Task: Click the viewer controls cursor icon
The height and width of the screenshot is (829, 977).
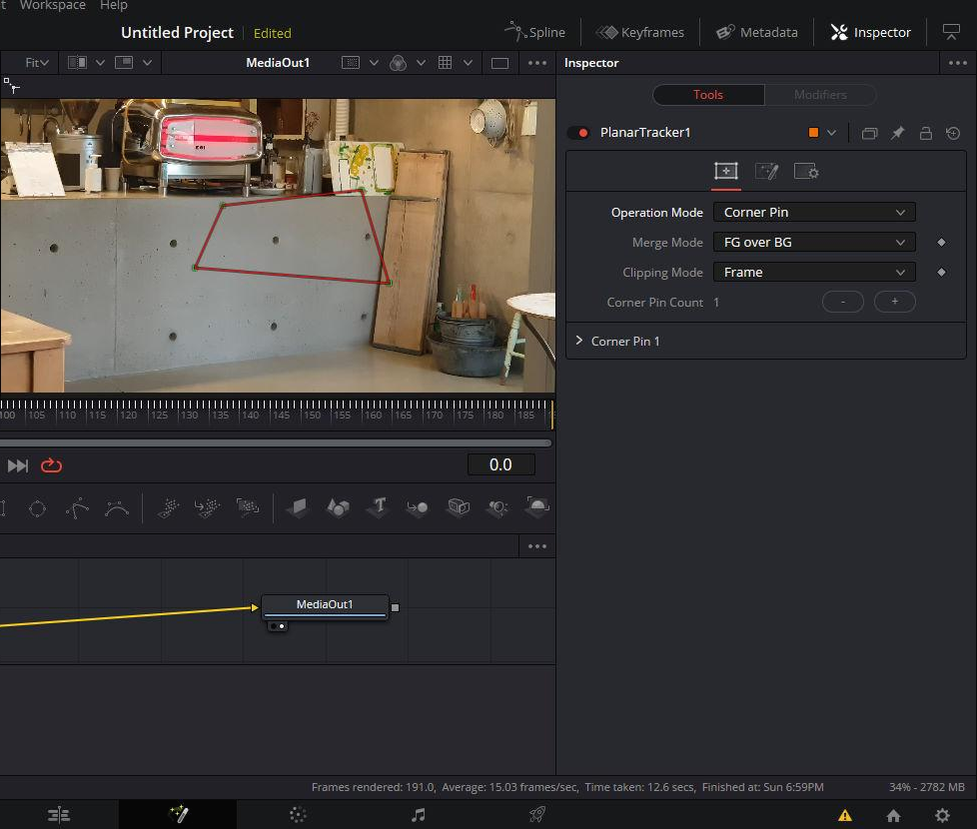Action: click(x=11, y=85)
